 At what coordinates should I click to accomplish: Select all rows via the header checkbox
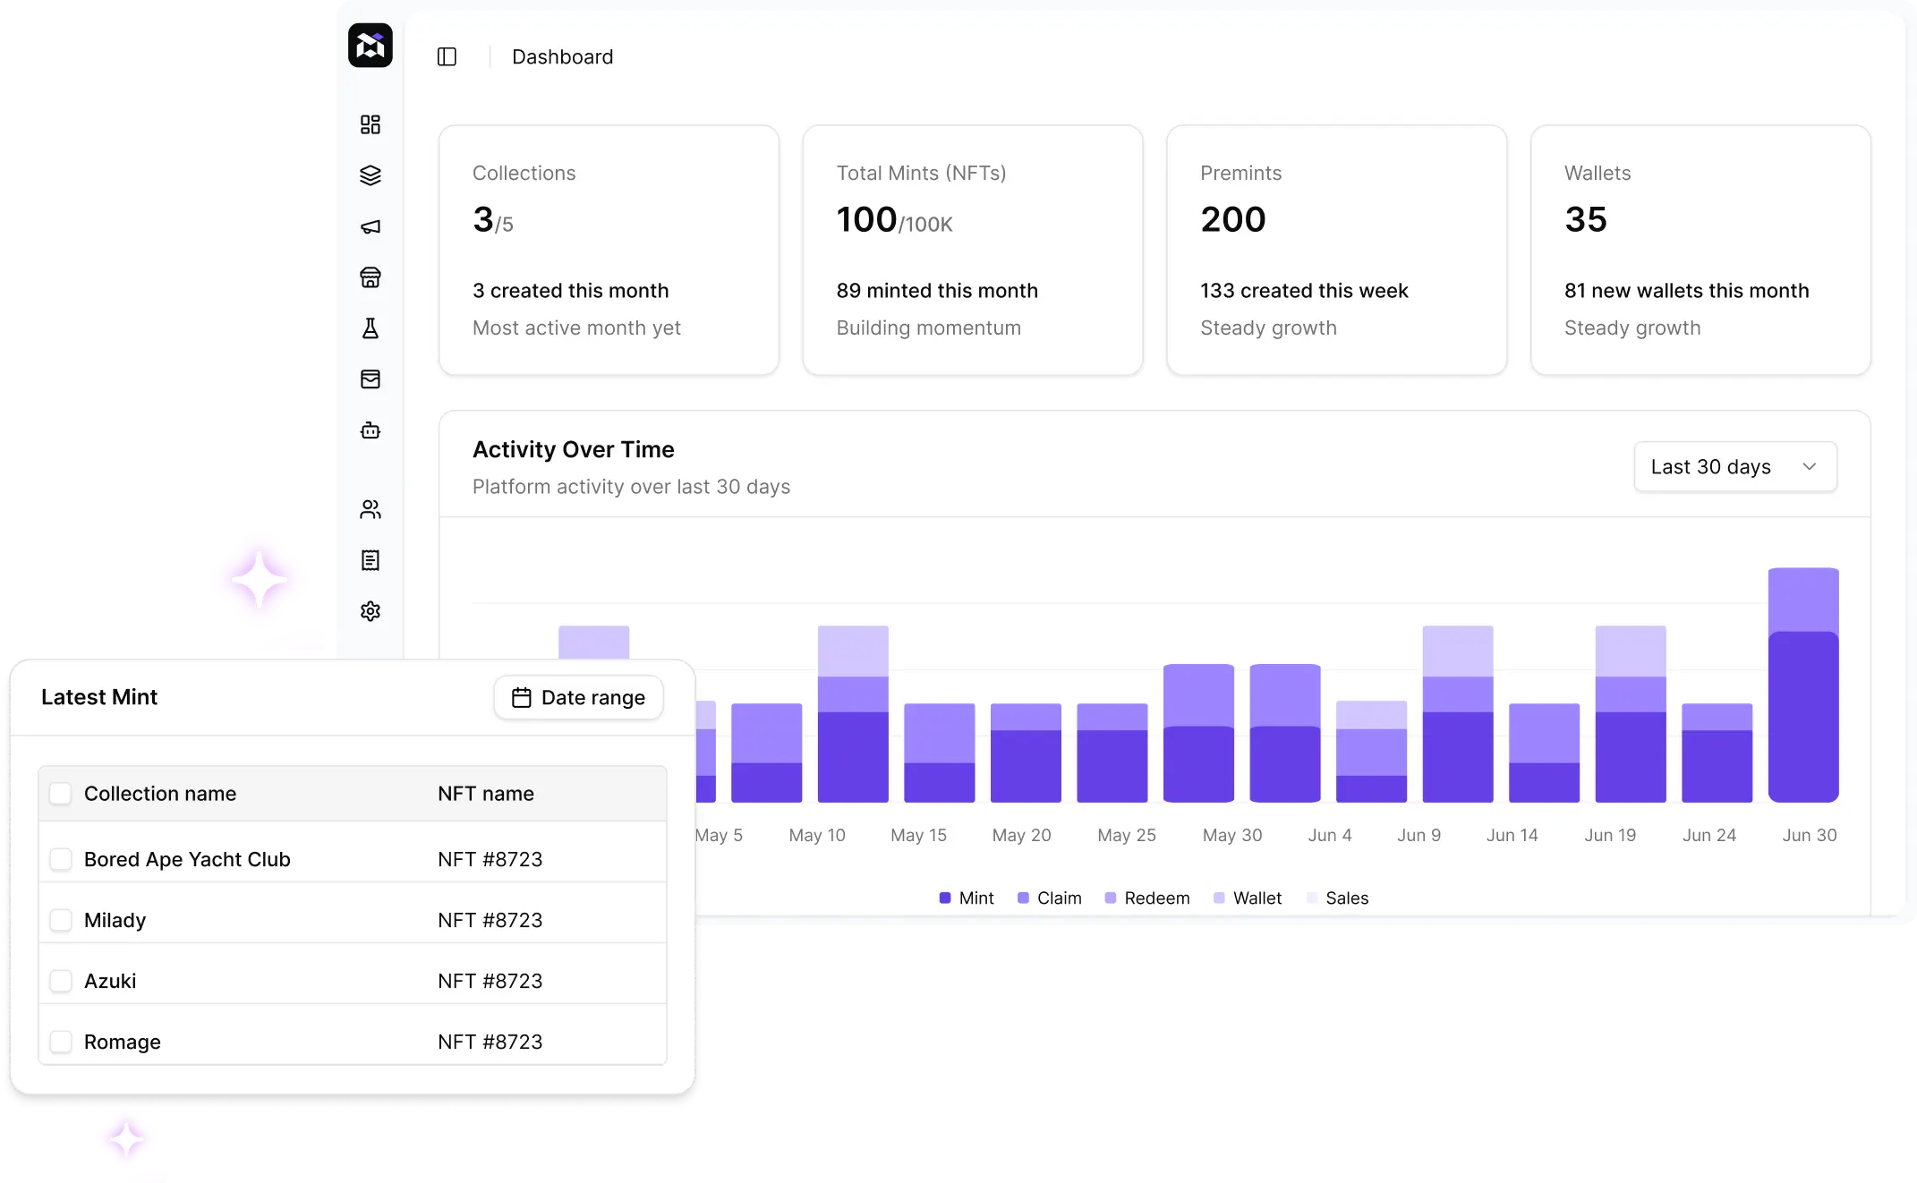point(60,793)
